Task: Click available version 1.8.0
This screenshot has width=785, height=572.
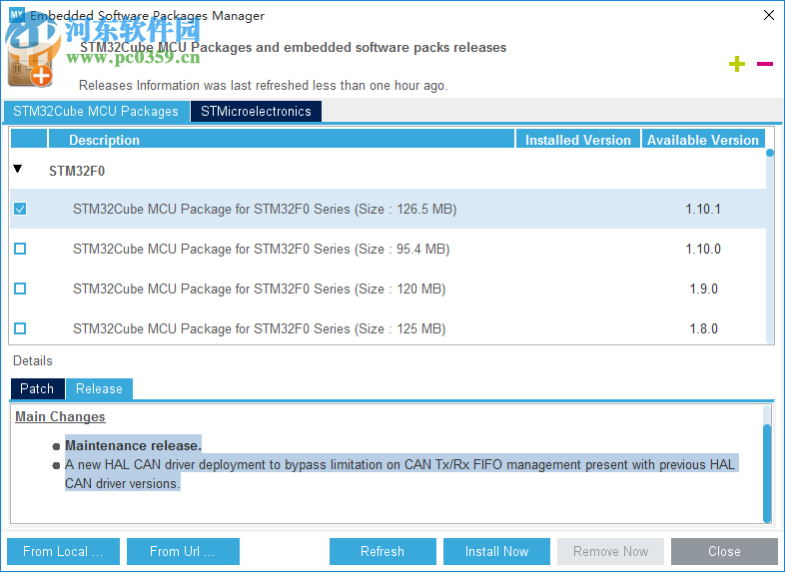Action: 703,328
